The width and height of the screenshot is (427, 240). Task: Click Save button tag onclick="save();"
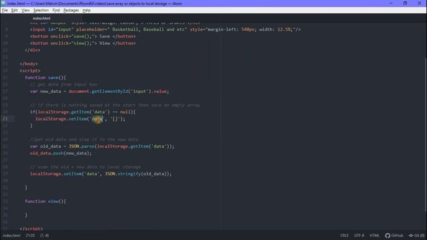83,36
